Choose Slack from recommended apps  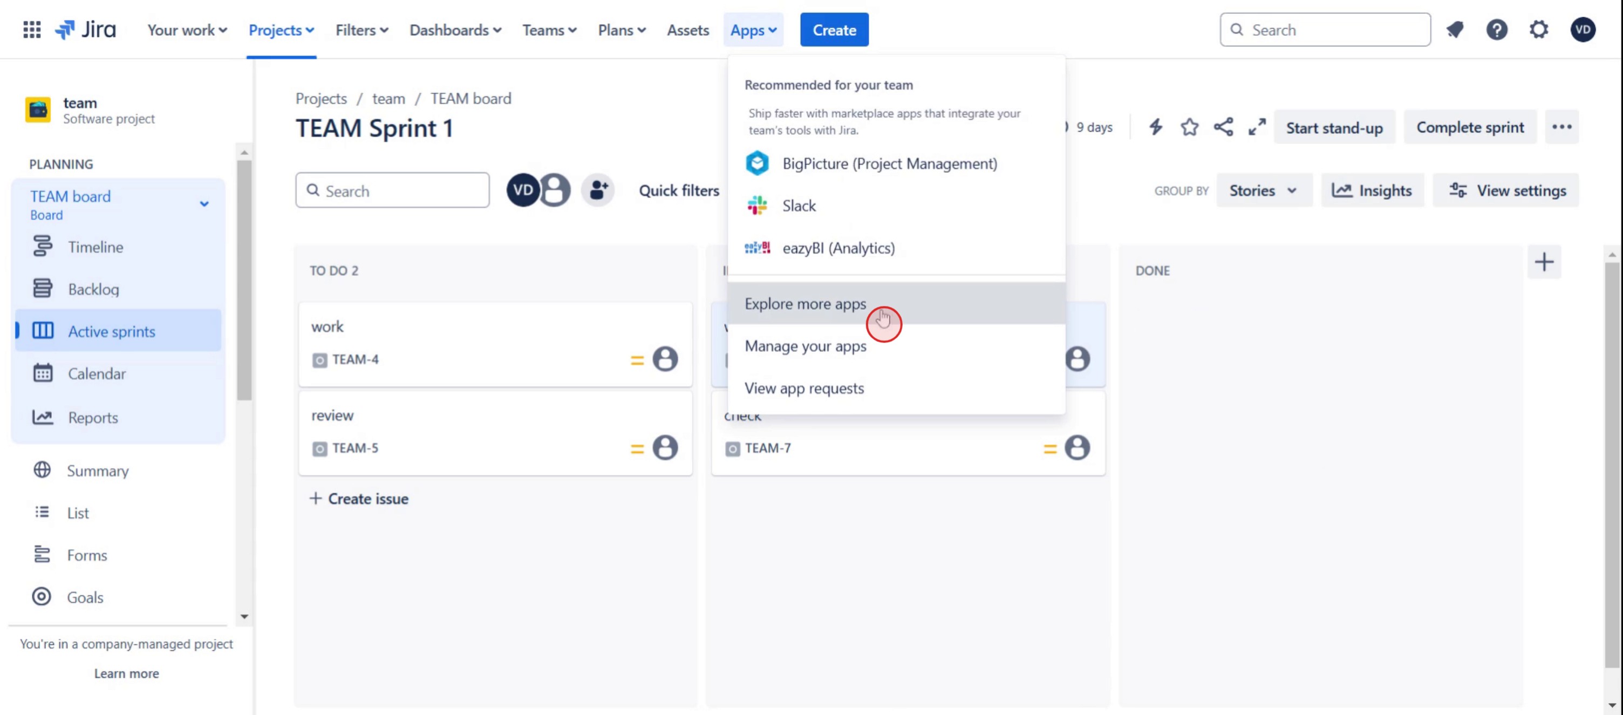798,206
